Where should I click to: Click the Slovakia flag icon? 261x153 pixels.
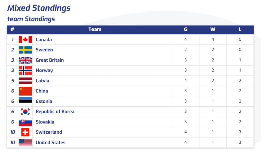pyautogui.click(x=25, y=123)
